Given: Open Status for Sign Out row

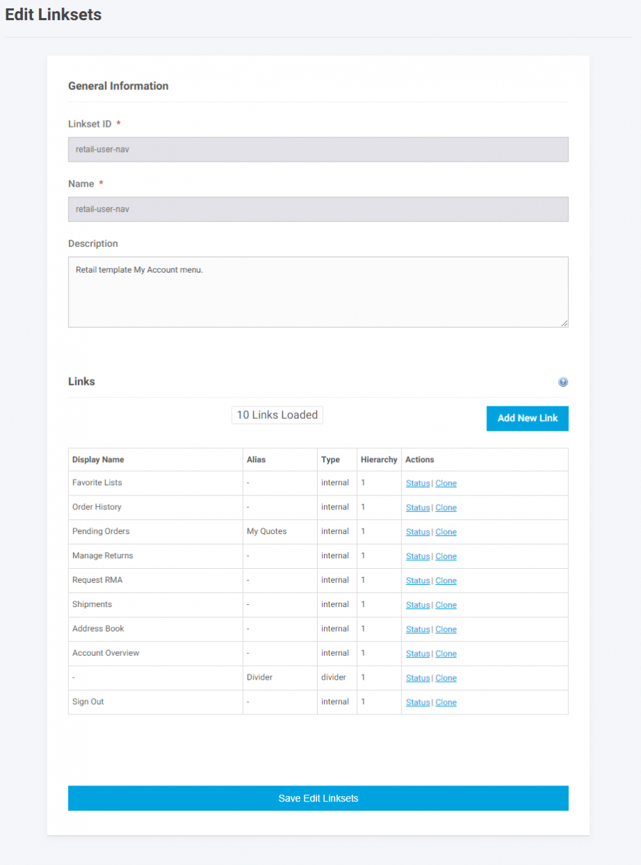Looking at the screenshot, I should click(x=418, y=703).
